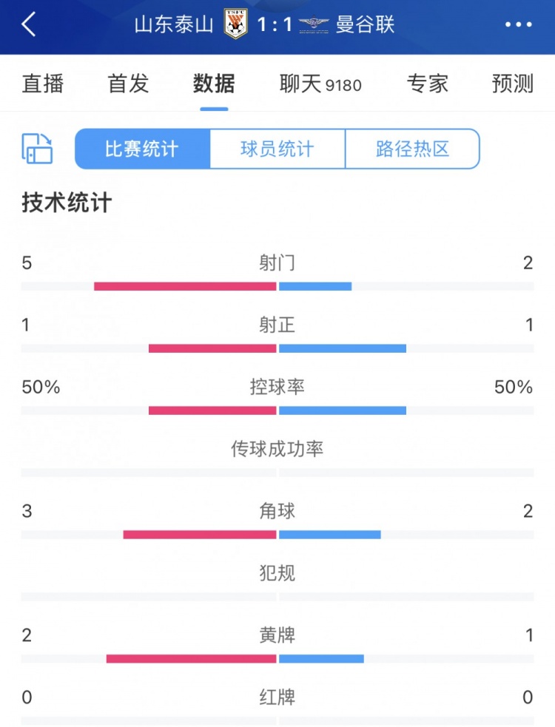Viewport: 555px width, 727px height.
Task: Tap the back arrow icon
Action: [x=28, y=24]
